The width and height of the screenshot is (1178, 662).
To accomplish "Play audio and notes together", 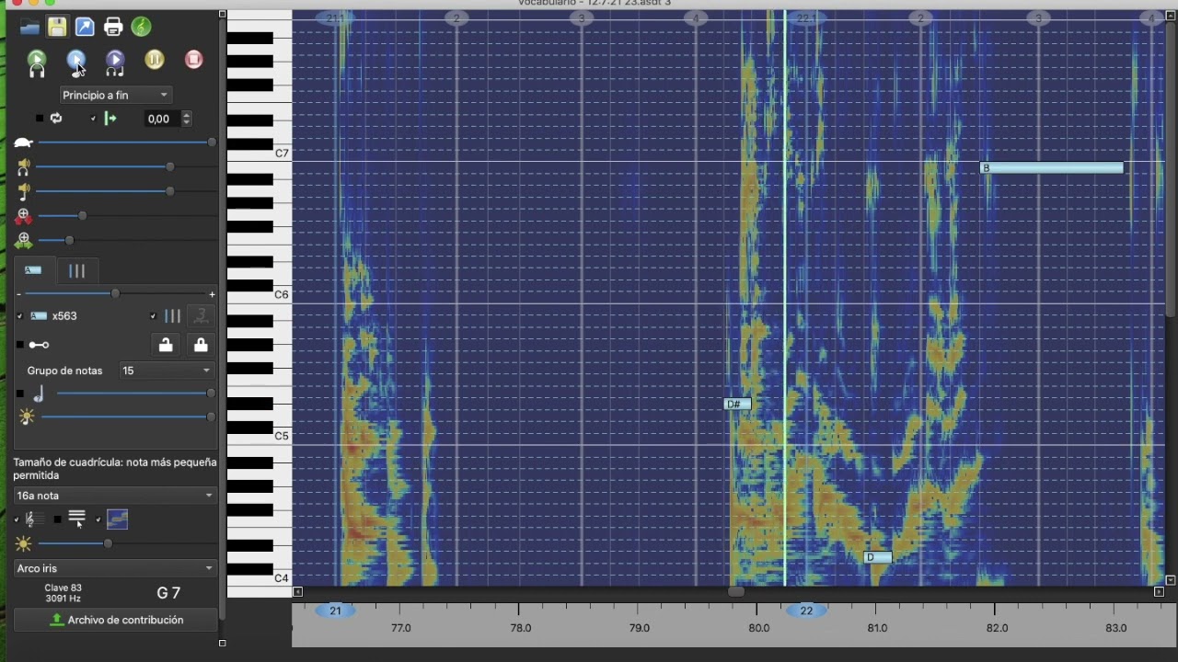I will pos(115,63).
